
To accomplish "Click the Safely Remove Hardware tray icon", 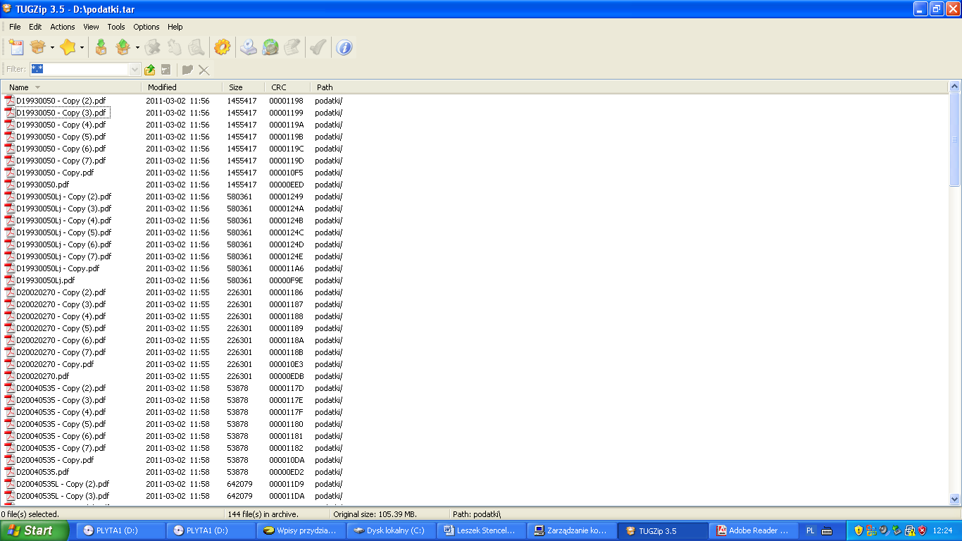I will [x=897, y=530].
